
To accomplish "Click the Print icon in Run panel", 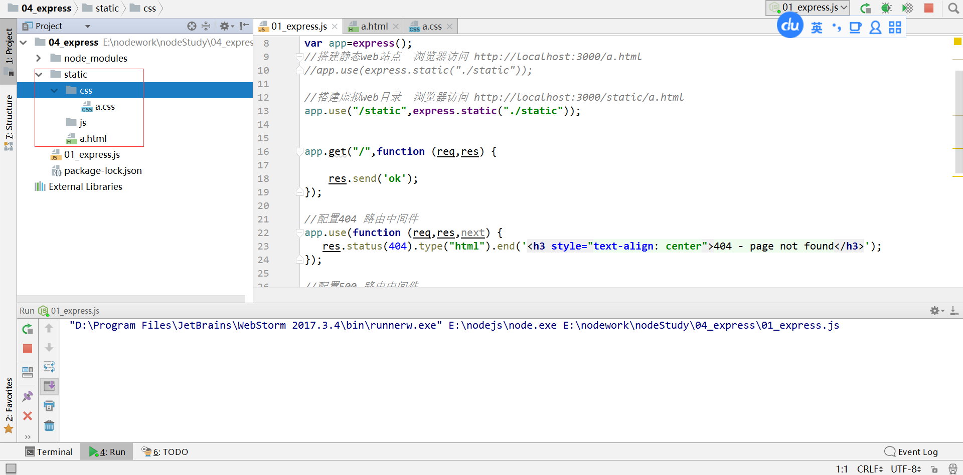I will [x=49, y=406].
